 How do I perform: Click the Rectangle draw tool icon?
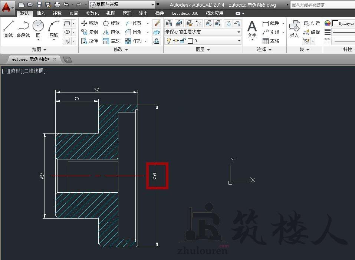(x=67, y=23)
